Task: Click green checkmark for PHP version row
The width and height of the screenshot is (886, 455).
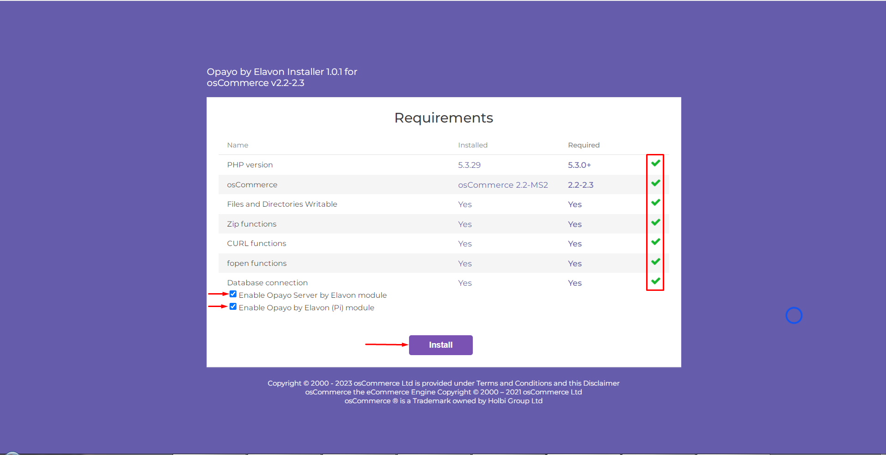Action: tap(655, 163)
